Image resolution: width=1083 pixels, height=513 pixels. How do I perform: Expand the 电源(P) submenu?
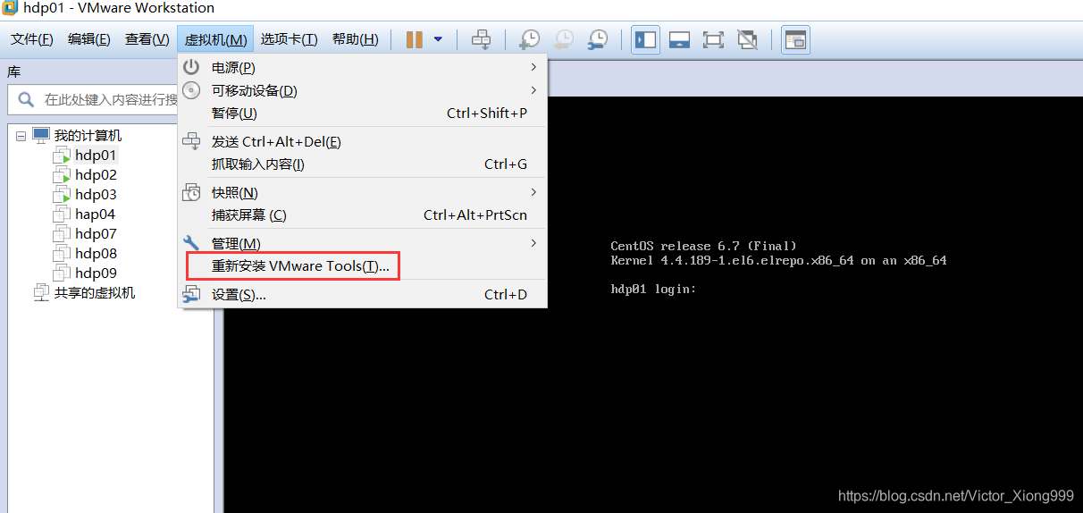(x=362, y=67)
